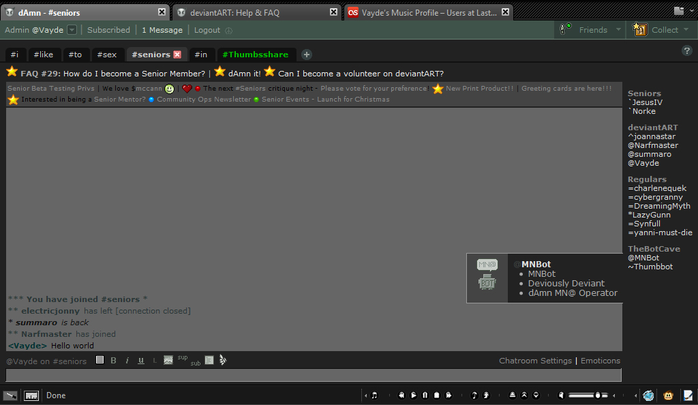The image size is (698, 405).
Task: Click the play button in music player
Action: pyautogui.click(x=414, y=395)
